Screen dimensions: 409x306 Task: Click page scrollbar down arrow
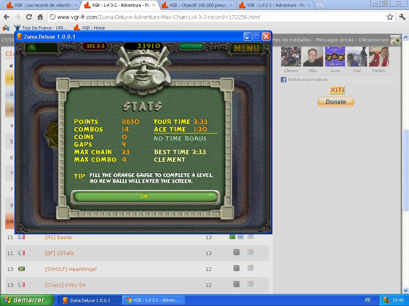(405, 290)
